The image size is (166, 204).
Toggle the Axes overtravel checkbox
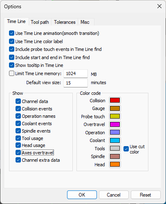[18, 153]
